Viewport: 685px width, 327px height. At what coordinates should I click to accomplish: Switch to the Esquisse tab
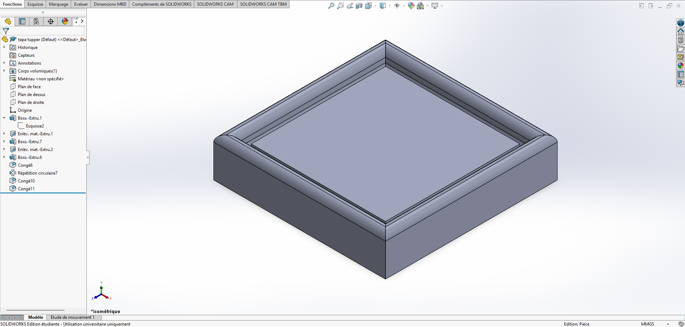35,4
